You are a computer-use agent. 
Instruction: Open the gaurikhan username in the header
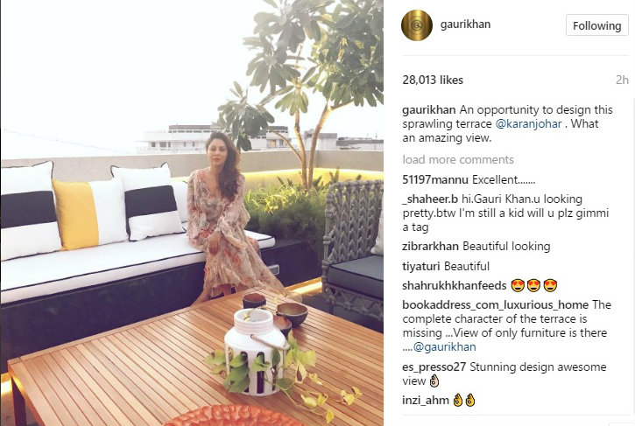pyautogui.click(x=465, y=24)
